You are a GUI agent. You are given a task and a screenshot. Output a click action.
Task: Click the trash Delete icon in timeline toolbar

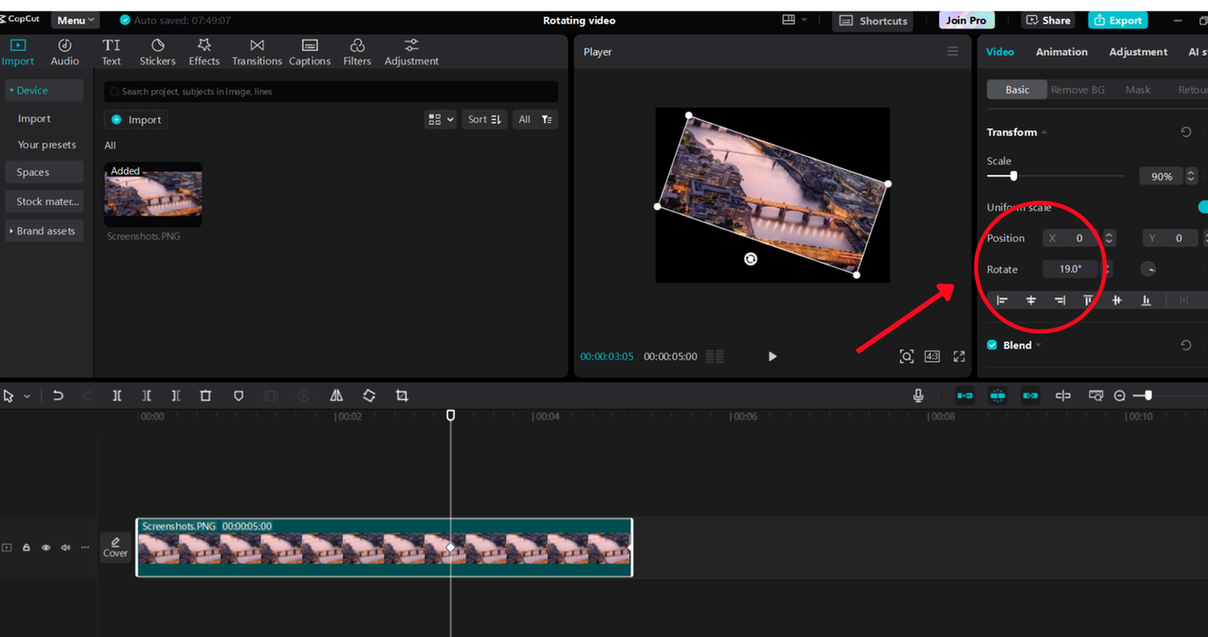tap(206, 396)
